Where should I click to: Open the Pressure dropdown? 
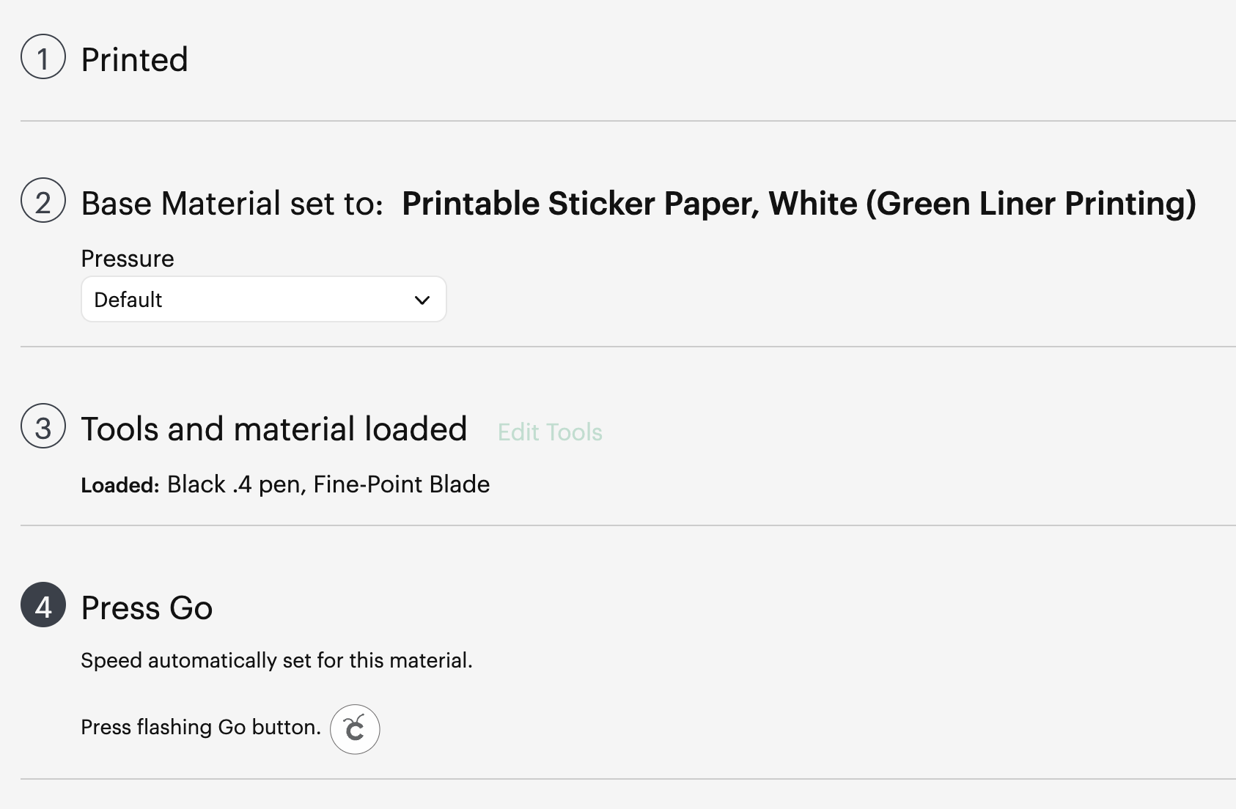click(x=264, y=299)
